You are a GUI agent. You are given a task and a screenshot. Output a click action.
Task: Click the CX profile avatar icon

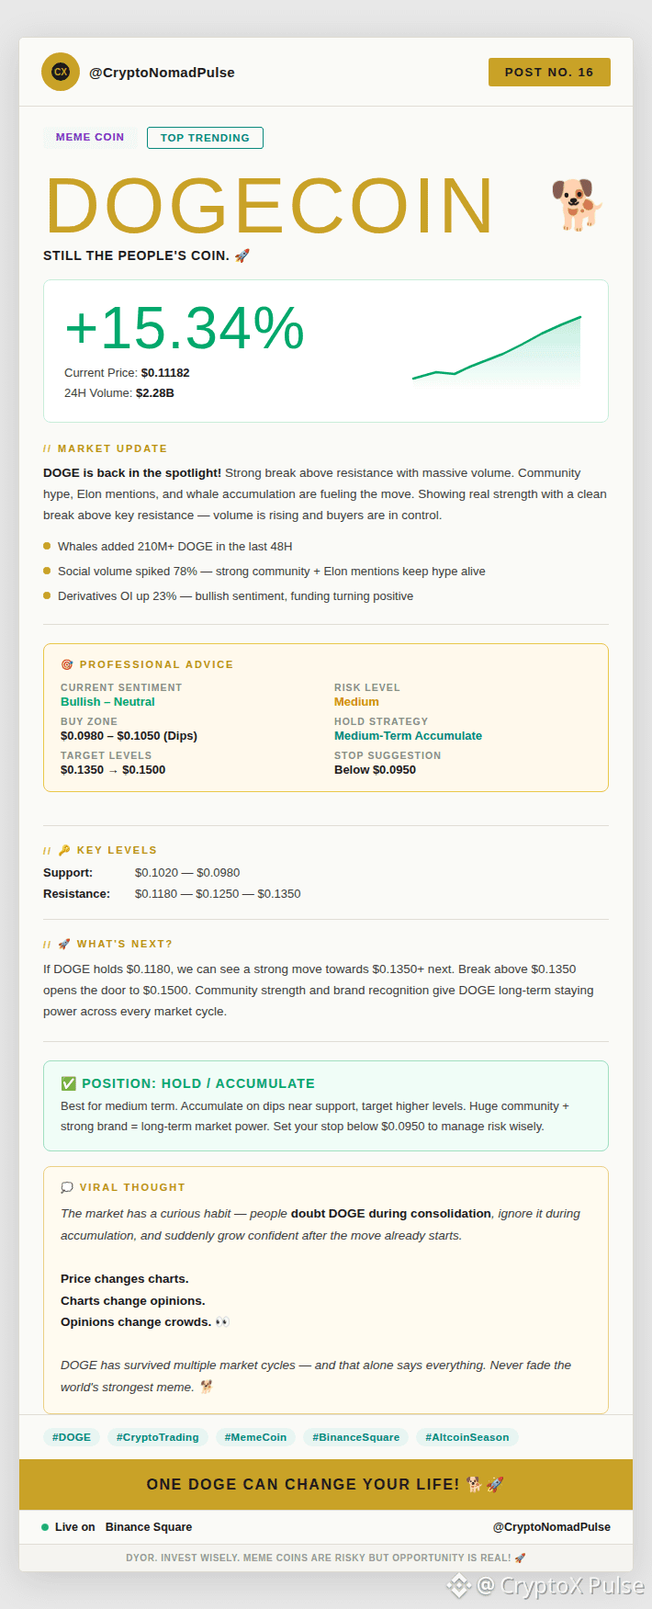[x=61, y=72]
